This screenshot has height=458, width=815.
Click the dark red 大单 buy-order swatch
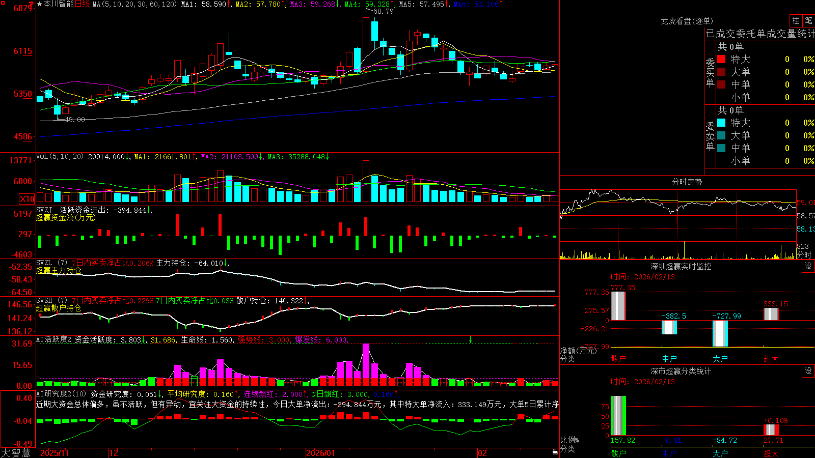click(721, 72)
